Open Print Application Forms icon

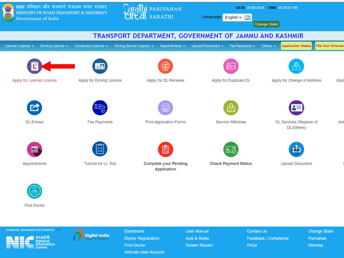165,107
